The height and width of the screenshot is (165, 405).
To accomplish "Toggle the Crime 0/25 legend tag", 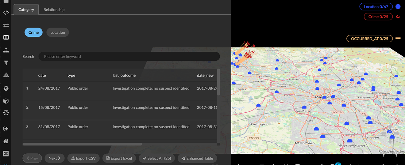I will tap(378, 17).
